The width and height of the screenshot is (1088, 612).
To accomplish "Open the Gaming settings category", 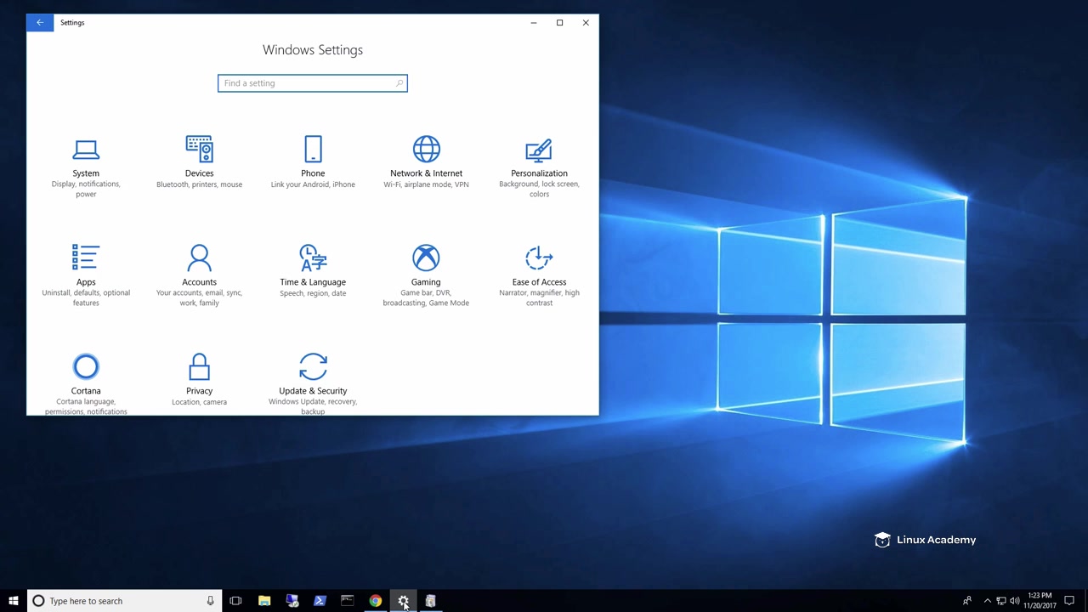I will 426,274.
